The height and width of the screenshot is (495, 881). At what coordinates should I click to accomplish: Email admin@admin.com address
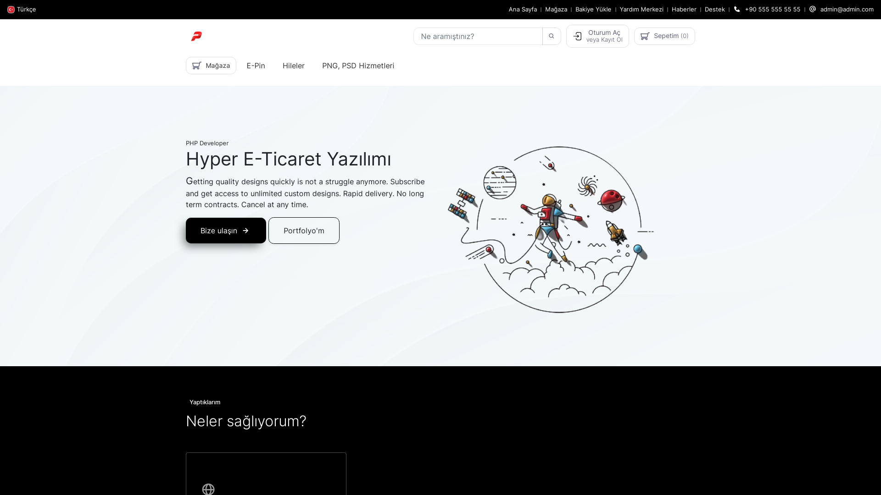(x=847, y=9)
